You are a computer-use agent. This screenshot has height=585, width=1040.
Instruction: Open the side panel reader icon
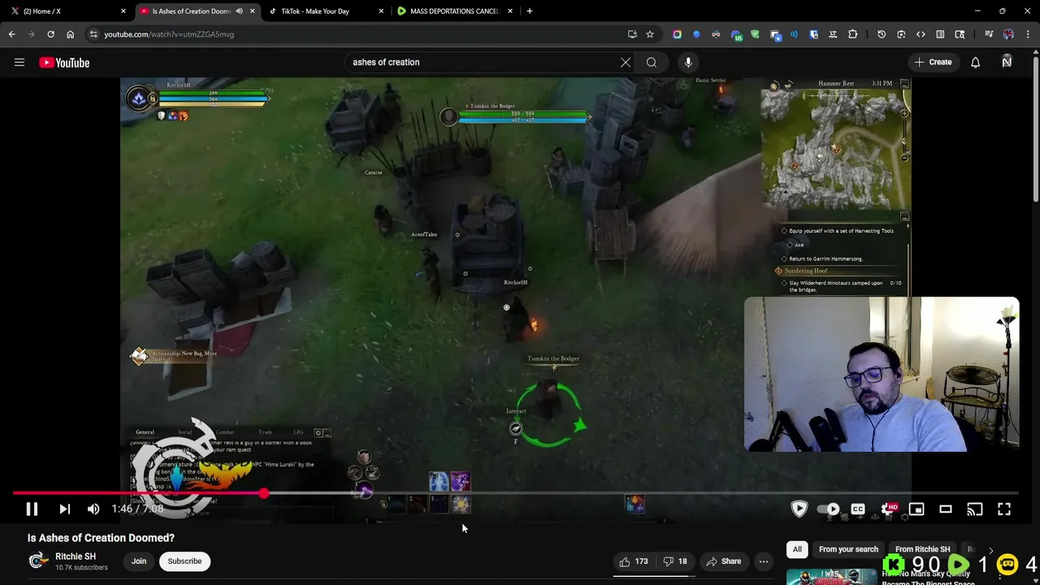940,34
